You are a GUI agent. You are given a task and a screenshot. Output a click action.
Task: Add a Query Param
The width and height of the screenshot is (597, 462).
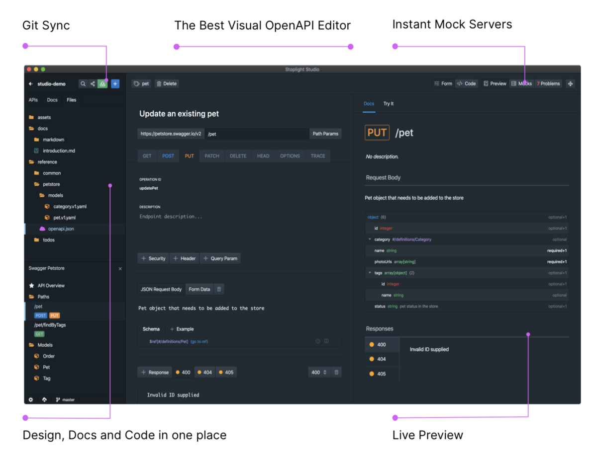coord(220,258)
